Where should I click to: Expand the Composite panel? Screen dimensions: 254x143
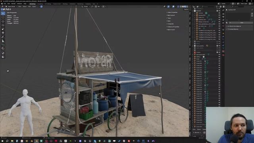pos(170,24)
